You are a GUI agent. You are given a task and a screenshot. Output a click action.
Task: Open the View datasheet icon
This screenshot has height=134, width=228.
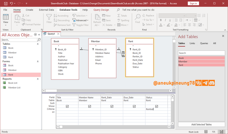coord(6,17)
